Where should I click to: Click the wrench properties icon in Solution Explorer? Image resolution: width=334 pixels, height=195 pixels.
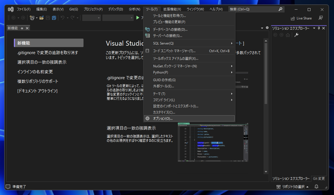(296, 35)
